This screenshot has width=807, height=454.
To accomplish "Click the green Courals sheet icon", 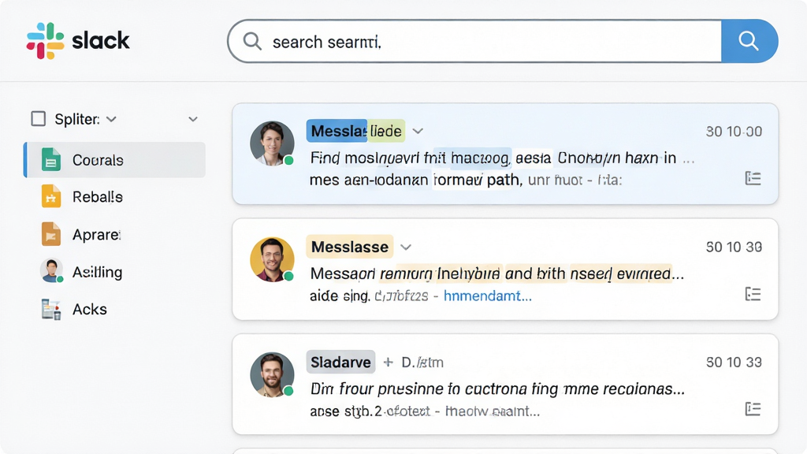I will (x=51, y=159).
